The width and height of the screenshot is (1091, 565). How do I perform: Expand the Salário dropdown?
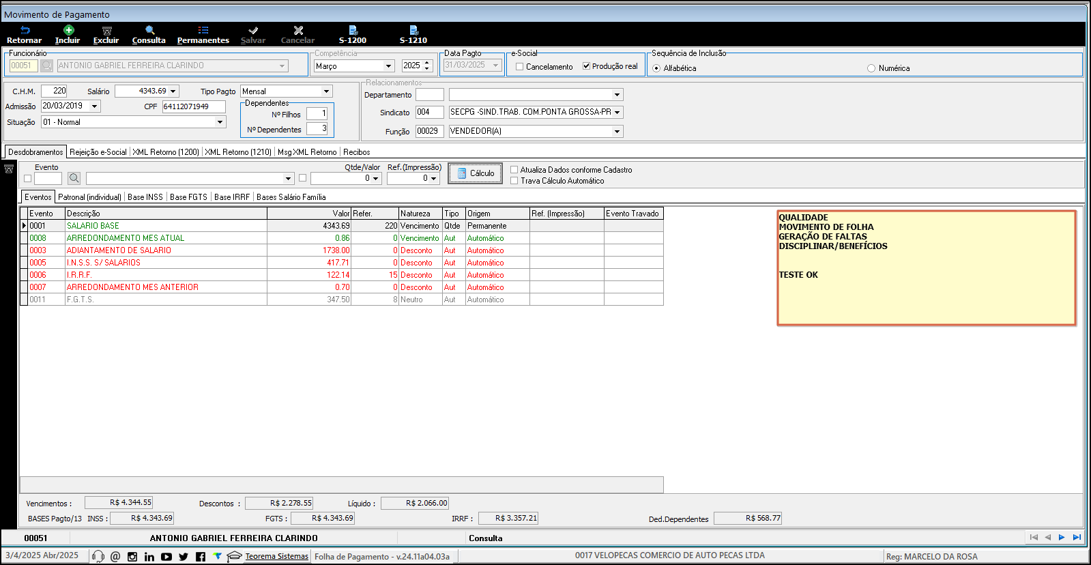point(174,91)
